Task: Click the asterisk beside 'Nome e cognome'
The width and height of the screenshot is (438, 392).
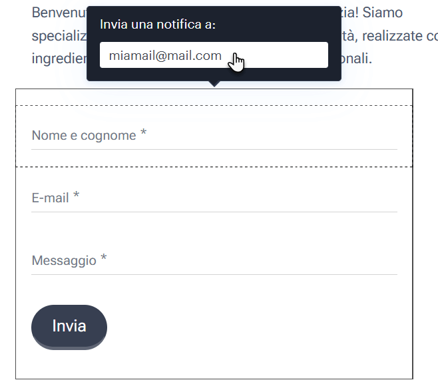Action: [x=143, y=132]
